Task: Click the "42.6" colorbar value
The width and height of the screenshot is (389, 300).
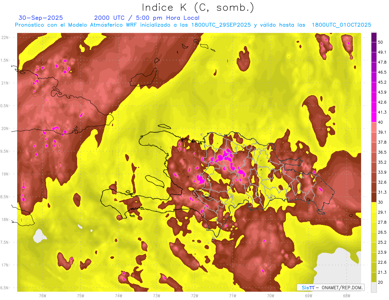Action: pos(383,102)
